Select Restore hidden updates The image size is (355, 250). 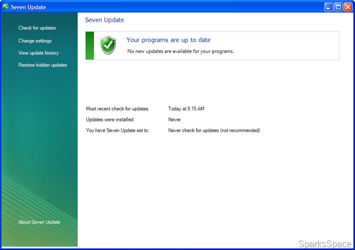tap(43, 65)
